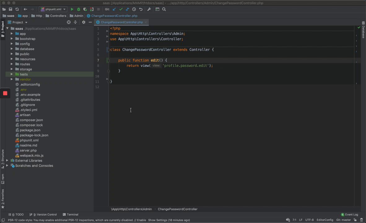Image resolution: width=366 pixels, height=223 pixels.
Task: Select the ChangePasswordController.php editor tab
Action: (x=121, y=22)
